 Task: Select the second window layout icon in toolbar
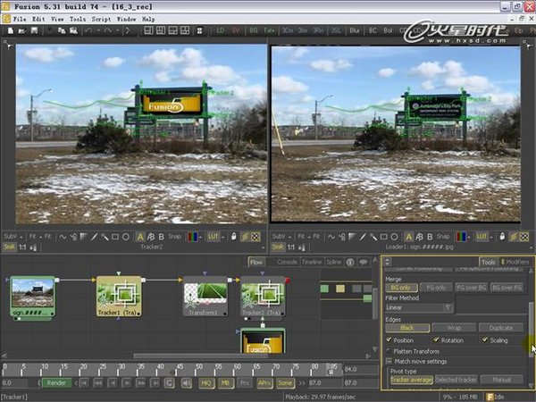pos(161,30)
